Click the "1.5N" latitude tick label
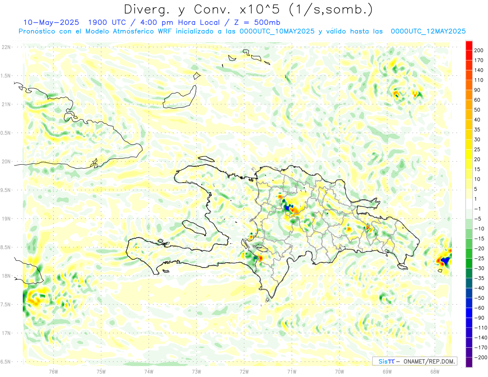Viewport: 488px width, 377px height. pos(6,76)
